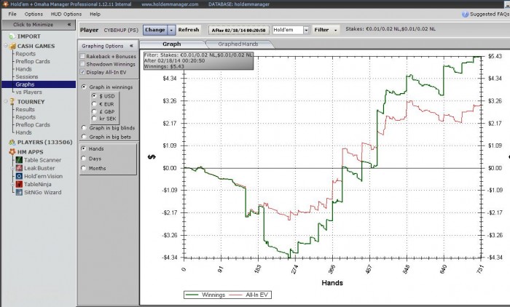Open Tourney Hands
The image size is (510, 307).
tap(24, 132)
